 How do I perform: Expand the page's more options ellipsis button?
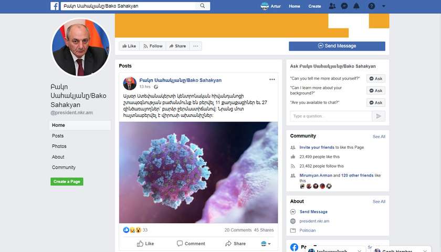pyautogui.click(x=196, y=46)
